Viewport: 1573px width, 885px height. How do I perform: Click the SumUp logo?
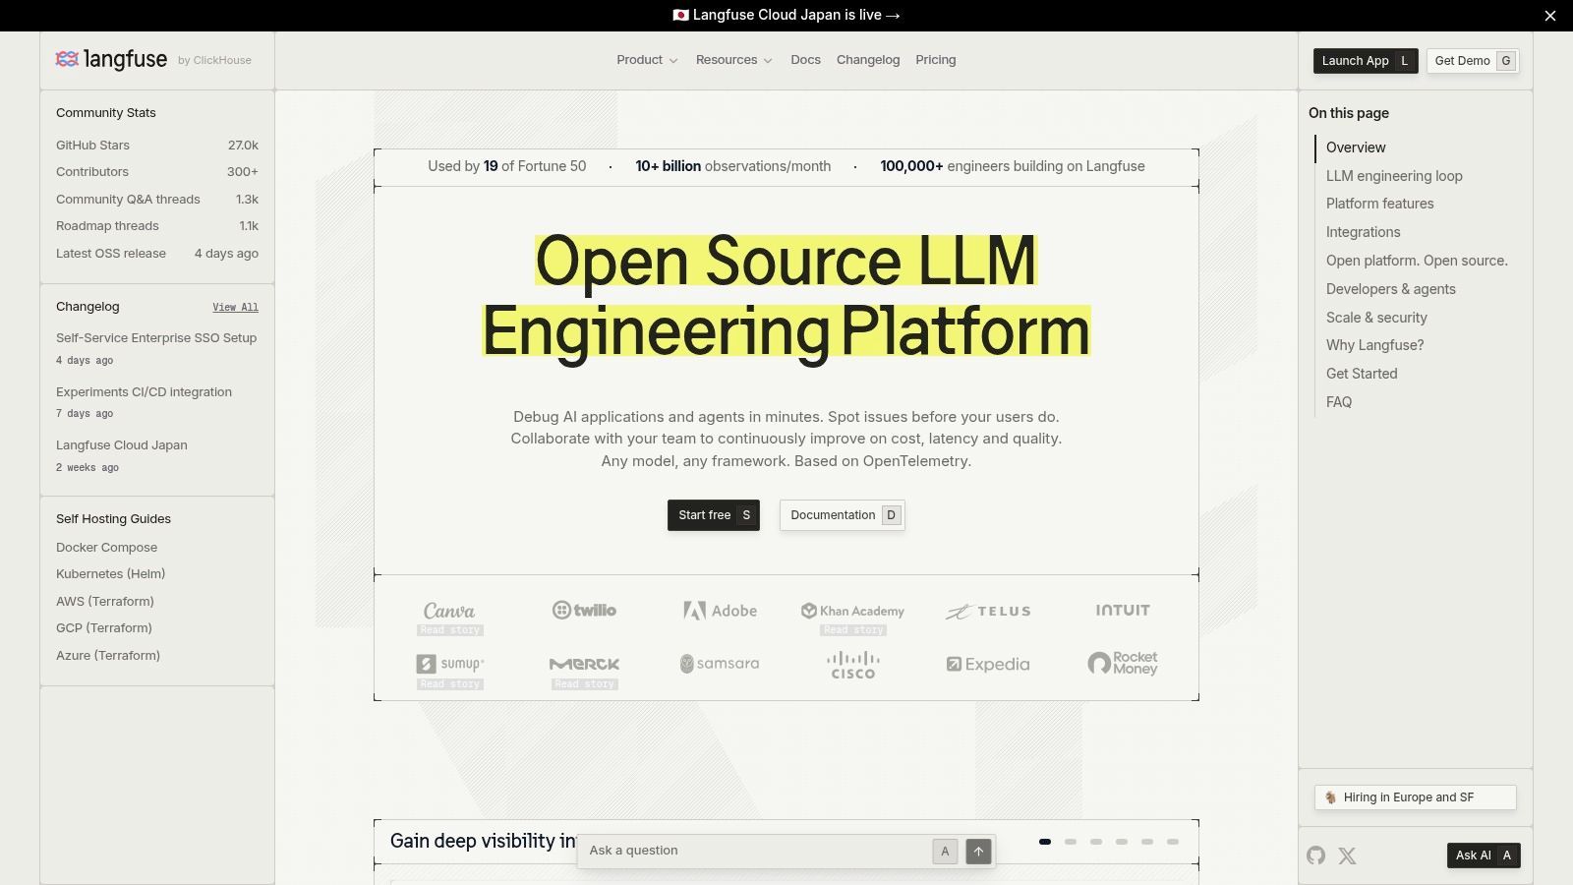[450, 664]
